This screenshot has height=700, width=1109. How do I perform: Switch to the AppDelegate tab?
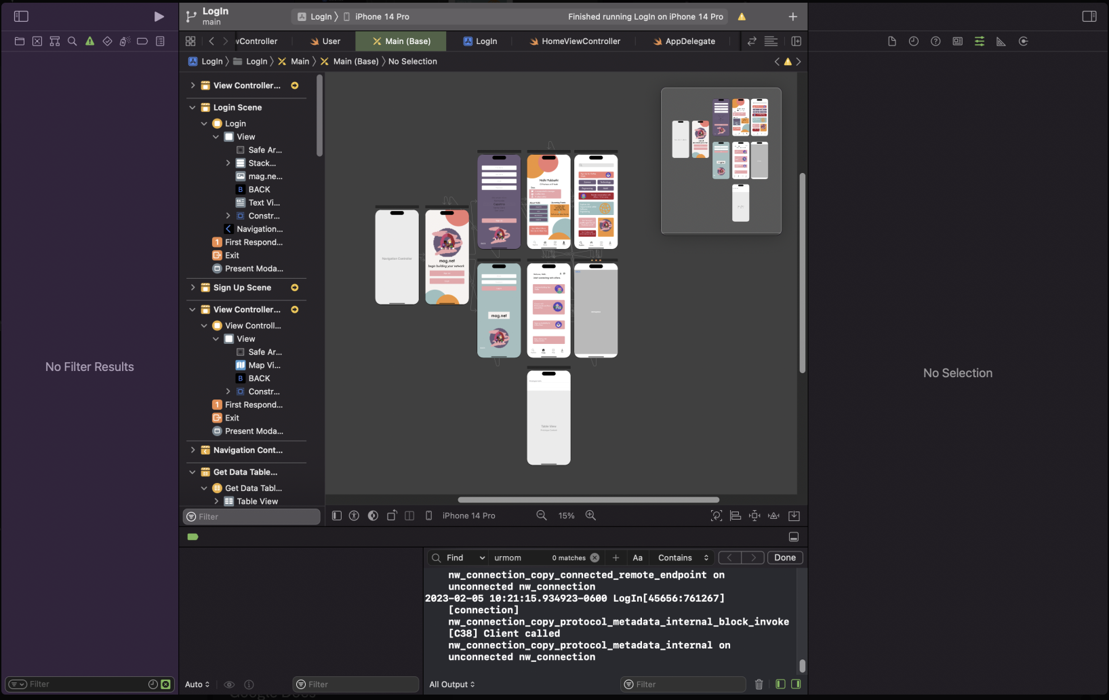[x=684, y=41]
